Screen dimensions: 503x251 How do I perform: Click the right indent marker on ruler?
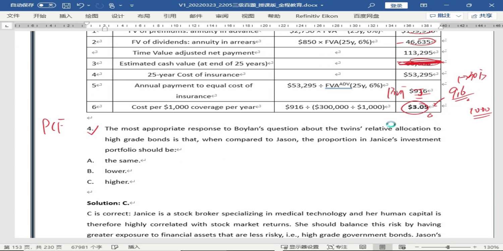tap(441, 27)
